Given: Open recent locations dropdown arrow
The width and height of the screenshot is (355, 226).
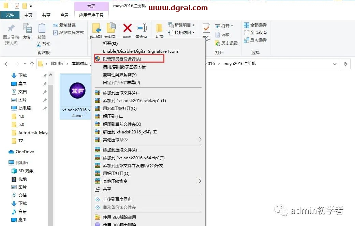Looking at the screenshot, I should click(x=25, y=64).
